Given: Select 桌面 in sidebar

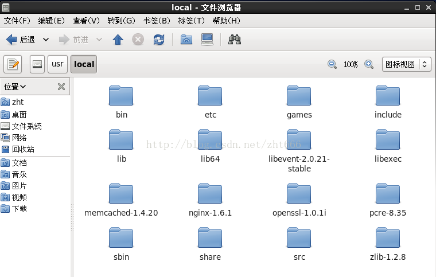Looking at the screenshot, I should pyautogui.click(x=35, y=115).
